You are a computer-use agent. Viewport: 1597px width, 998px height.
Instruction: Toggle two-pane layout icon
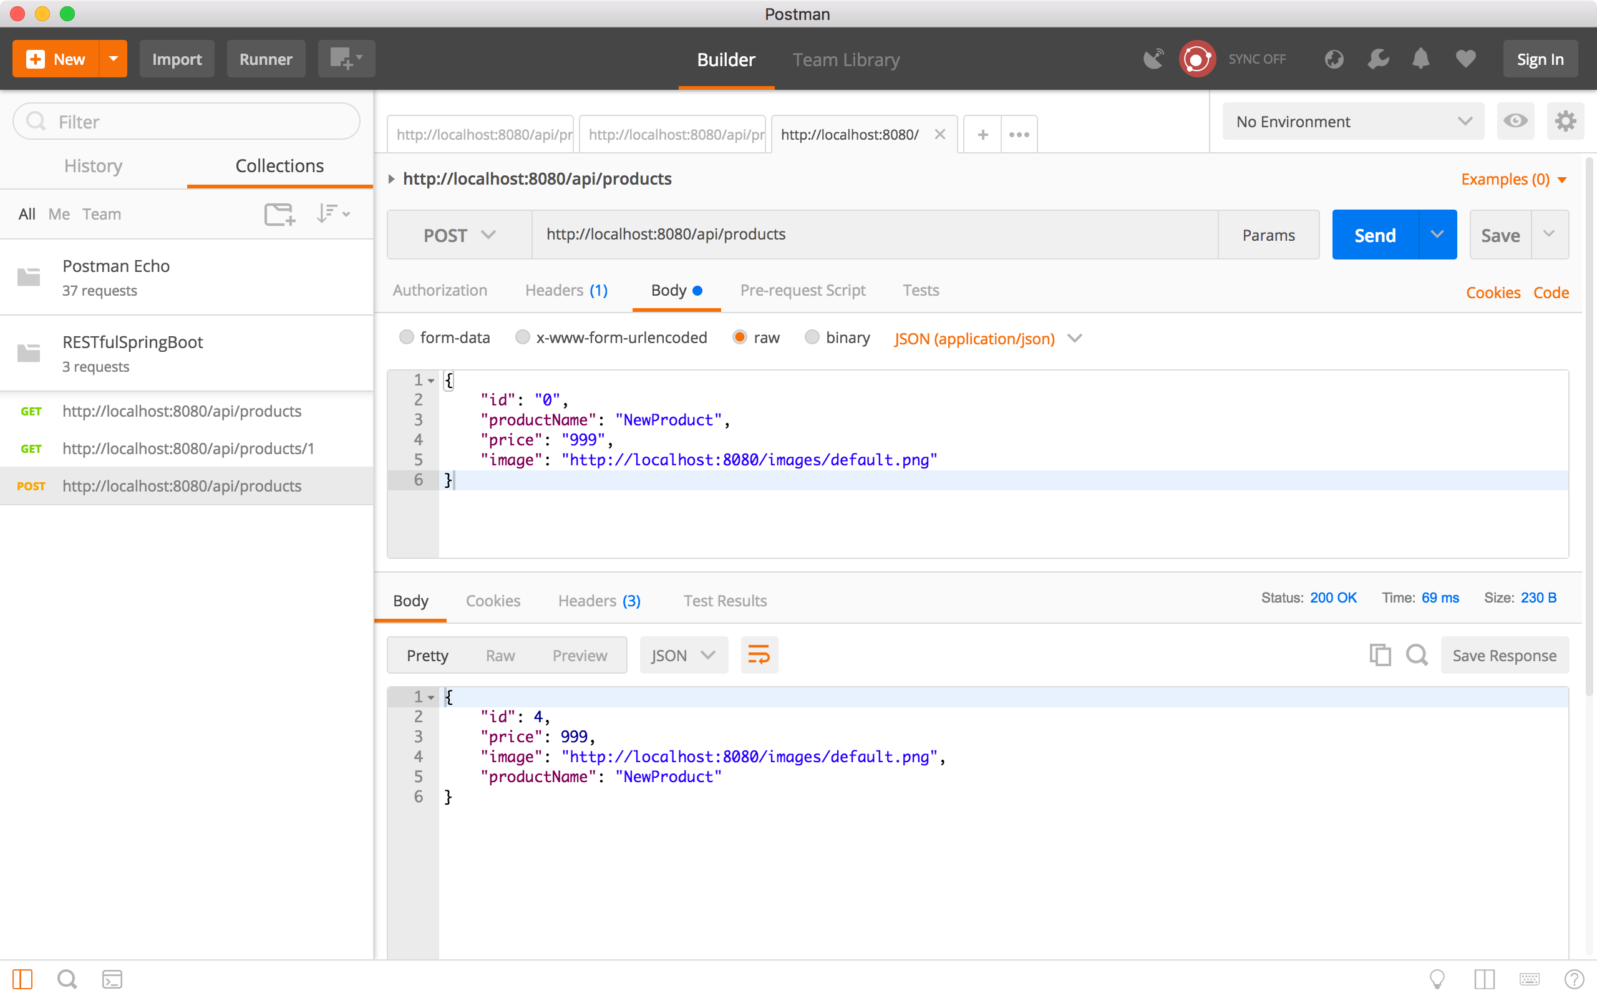pyautogui.click(x=1484, y=979)
